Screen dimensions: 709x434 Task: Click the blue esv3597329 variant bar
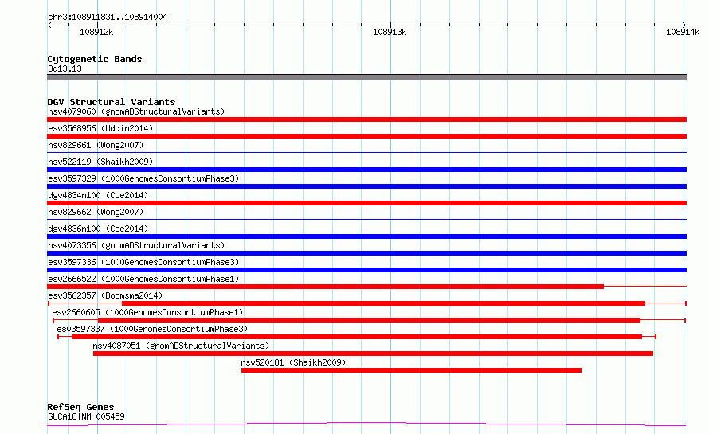click(x=366, y=186)
